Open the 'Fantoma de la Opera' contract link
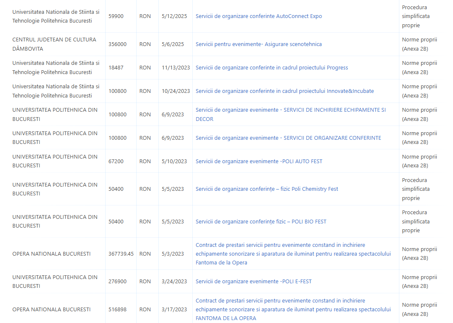Viewport: 453px width, 323px height. point(293,254)
